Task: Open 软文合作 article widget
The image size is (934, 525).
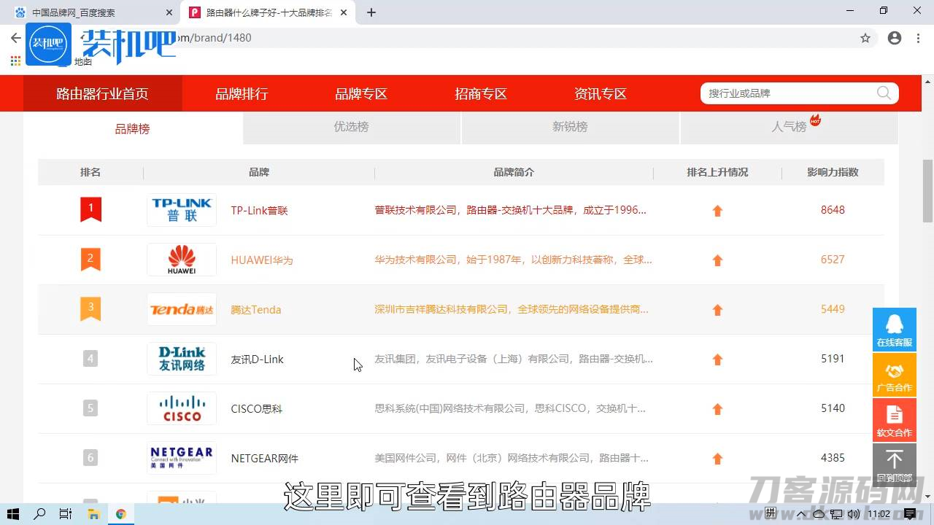Action: pos(895,420)
